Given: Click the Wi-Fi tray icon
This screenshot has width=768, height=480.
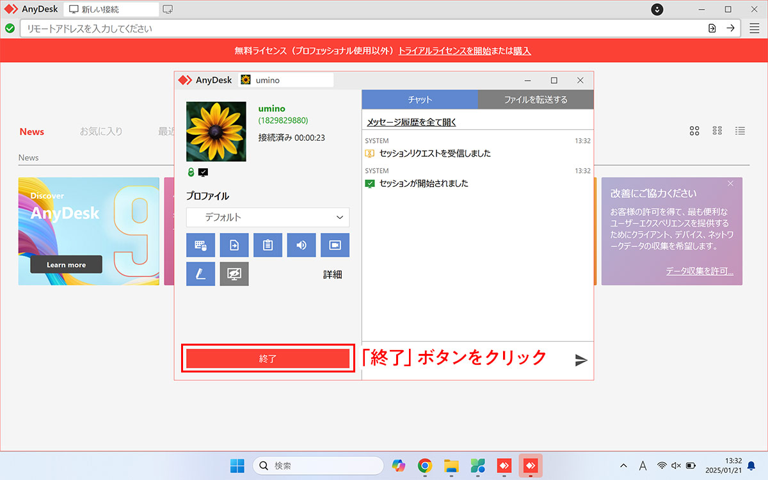Looking at the screenshot, I should click(662, 465).
